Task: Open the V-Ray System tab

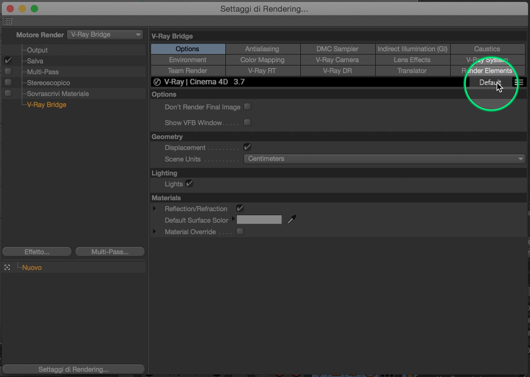Action: coord(488,60)
